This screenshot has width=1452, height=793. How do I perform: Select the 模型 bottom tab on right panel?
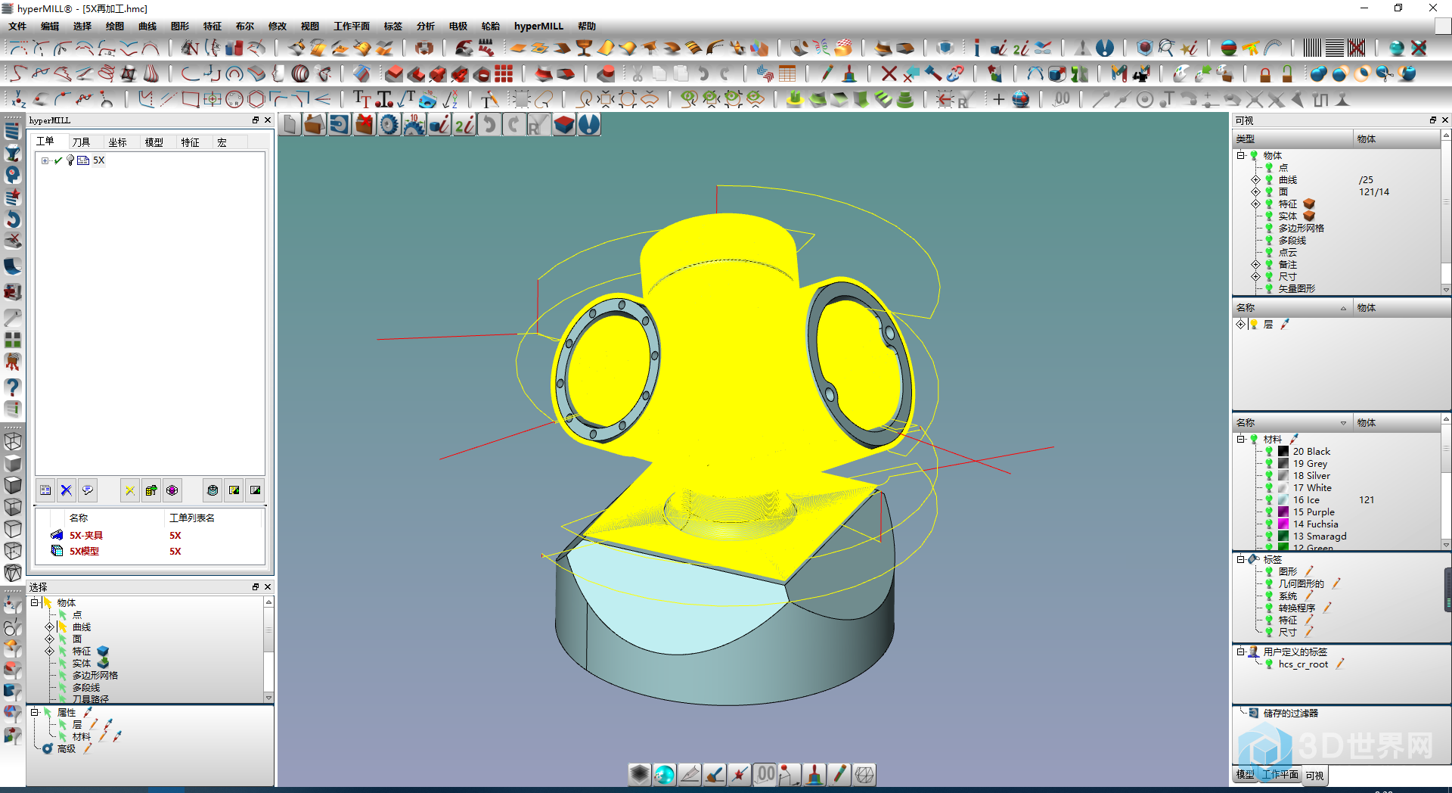tap(1245, 775)
